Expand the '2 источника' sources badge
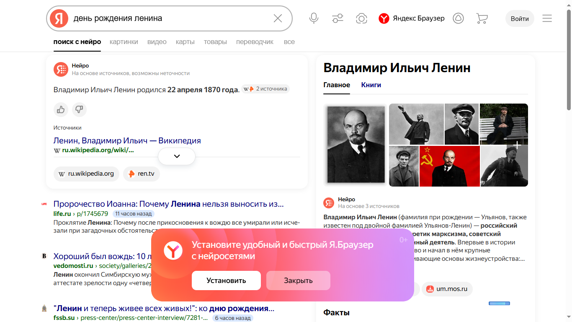This screenshot has width=572, height=322. tap(265, 89)
